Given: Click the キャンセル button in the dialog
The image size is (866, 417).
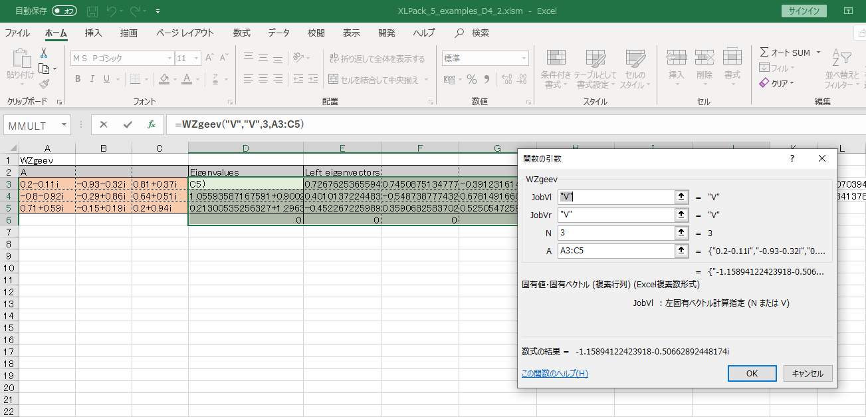Looking at the screenshot, I should point(808,374).
